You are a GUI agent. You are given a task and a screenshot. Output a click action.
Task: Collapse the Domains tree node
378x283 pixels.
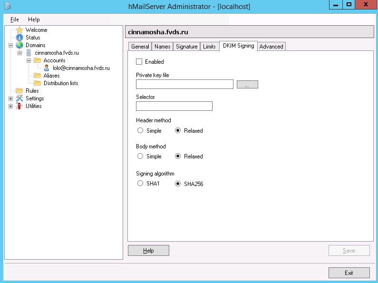coord(10,45)
